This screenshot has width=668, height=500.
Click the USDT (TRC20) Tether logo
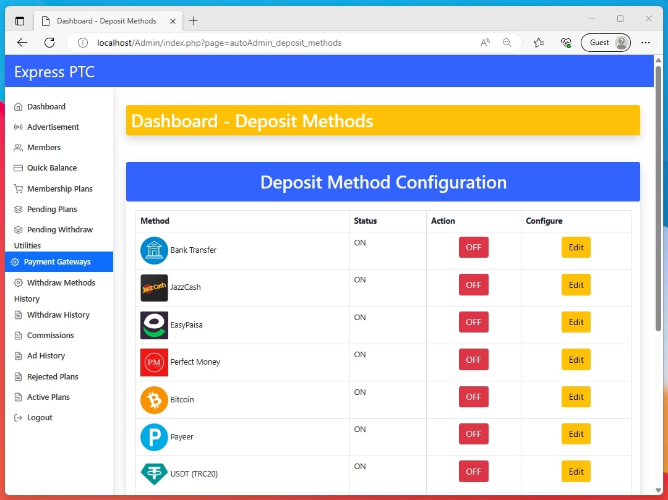154,474
